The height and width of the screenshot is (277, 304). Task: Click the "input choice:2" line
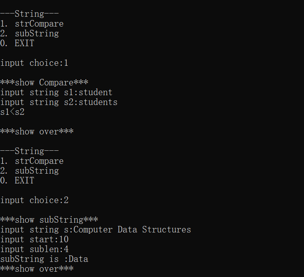point(34,200)
